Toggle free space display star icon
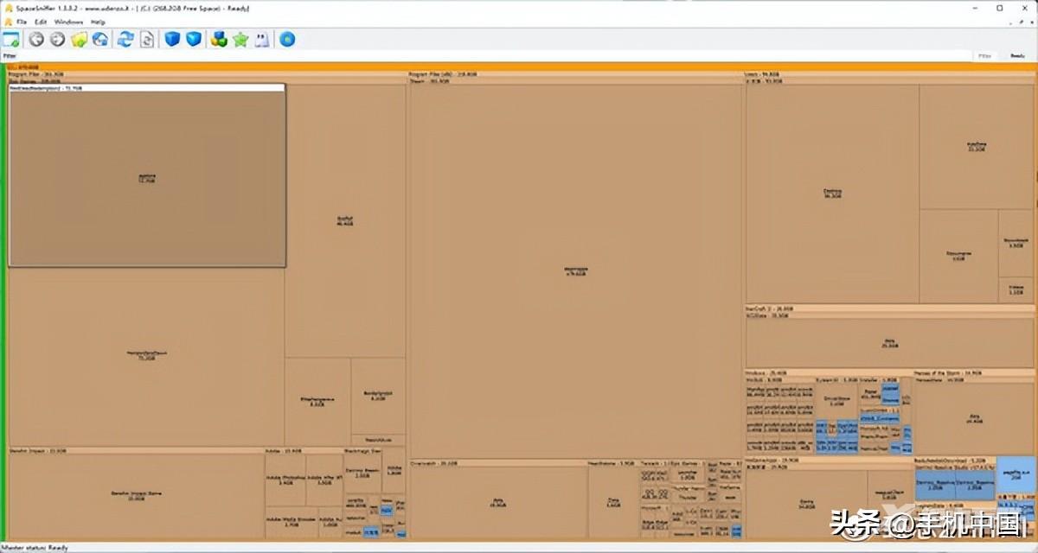 click(240, 39)
